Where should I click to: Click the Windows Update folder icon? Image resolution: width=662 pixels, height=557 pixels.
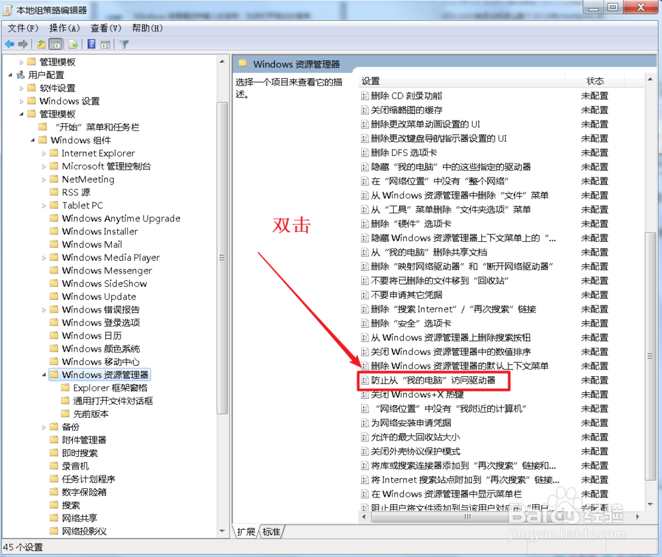(54, 297)
